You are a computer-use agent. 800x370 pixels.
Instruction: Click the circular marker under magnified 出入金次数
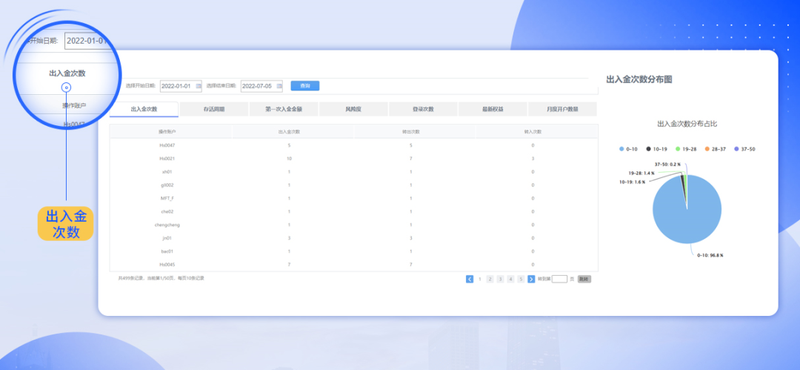point(66,87)
